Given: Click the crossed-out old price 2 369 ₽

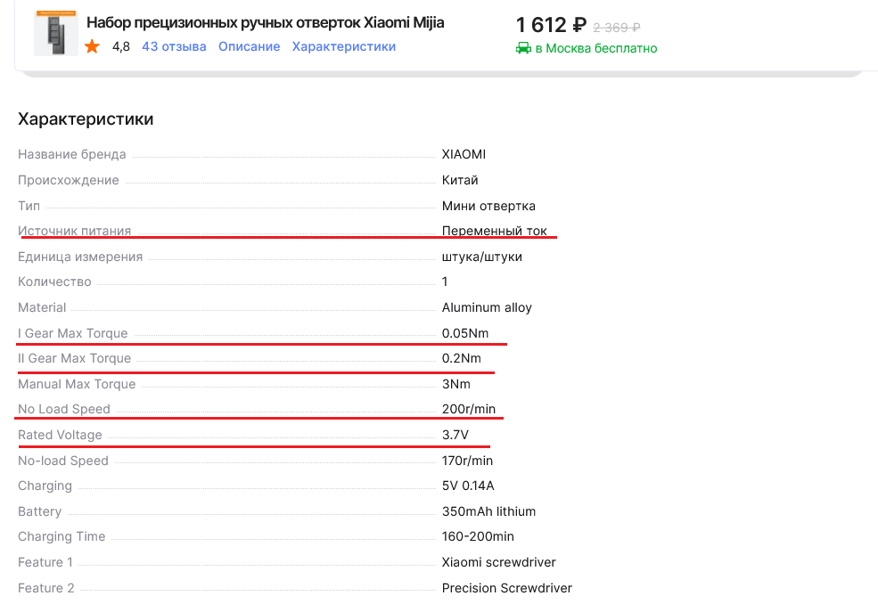Looking at the screenshot, I should pos(617,28).
